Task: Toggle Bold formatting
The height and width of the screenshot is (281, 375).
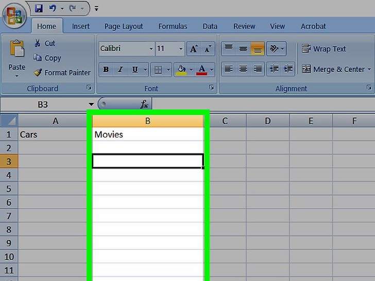Action: tap(106, 69)
